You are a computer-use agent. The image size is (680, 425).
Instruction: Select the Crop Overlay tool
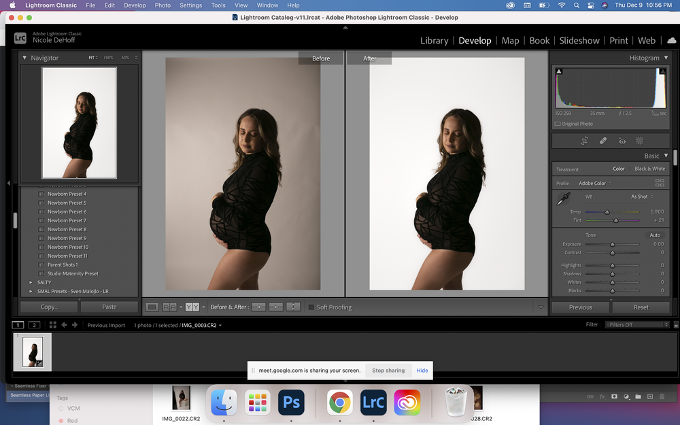(x=584, y=141)
